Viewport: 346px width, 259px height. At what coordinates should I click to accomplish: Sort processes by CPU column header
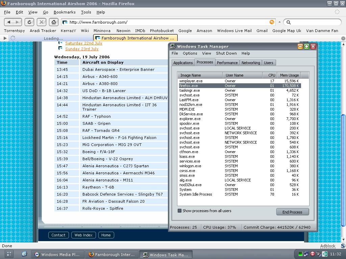[x=271, y=75]
